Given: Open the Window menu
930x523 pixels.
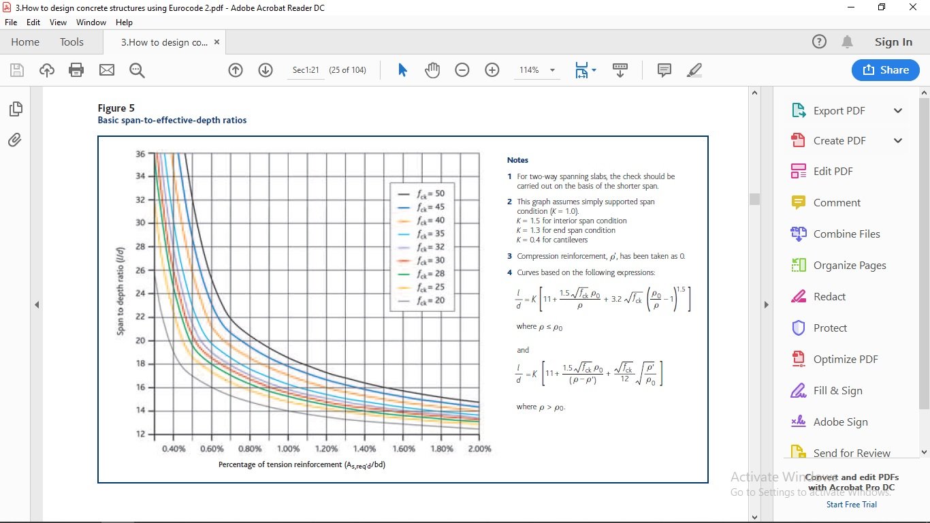Looking at the screenshot, I should tap(91, 22).
